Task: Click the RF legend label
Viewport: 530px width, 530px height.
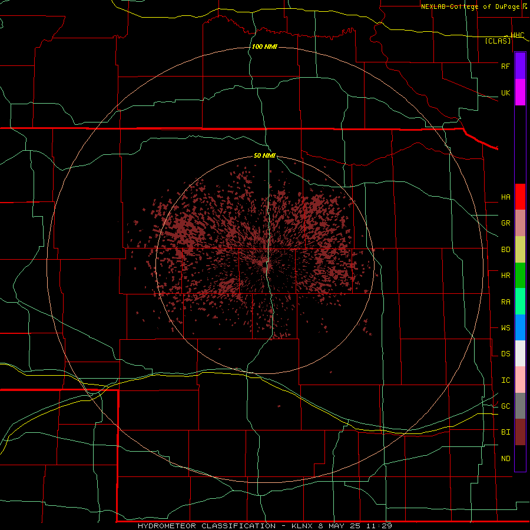Action: click(505, 66)
